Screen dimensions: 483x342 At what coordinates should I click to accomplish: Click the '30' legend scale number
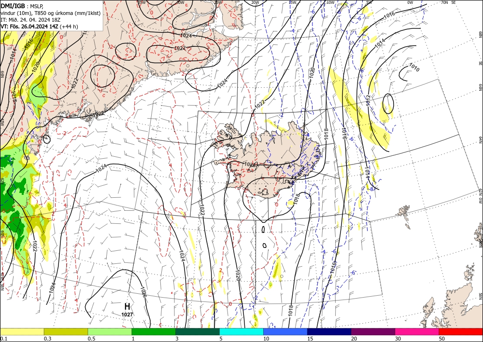pyautogui.click(x=398, y=339)
